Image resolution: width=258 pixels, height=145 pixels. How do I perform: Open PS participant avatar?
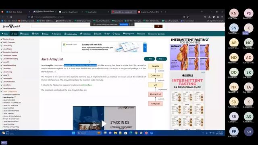click(x=249, y=13)
